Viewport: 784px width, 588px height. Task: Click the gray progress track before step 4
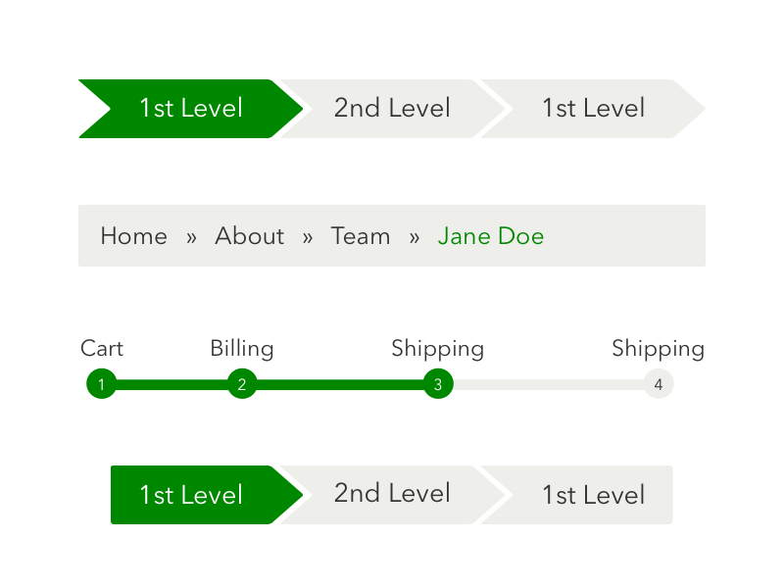(549, 385)
